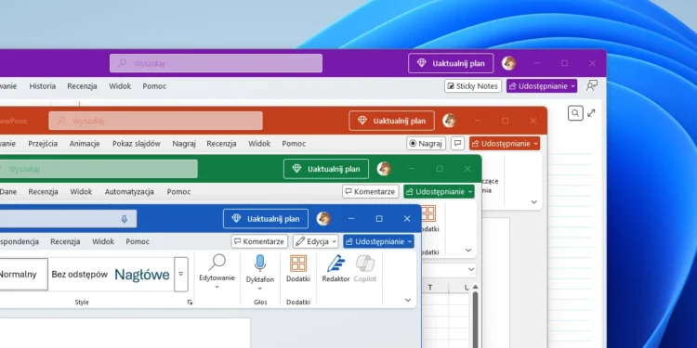Apply Nagłówek heading style in Word
This screenshot has width=697, height=348.
pos(142,275)
